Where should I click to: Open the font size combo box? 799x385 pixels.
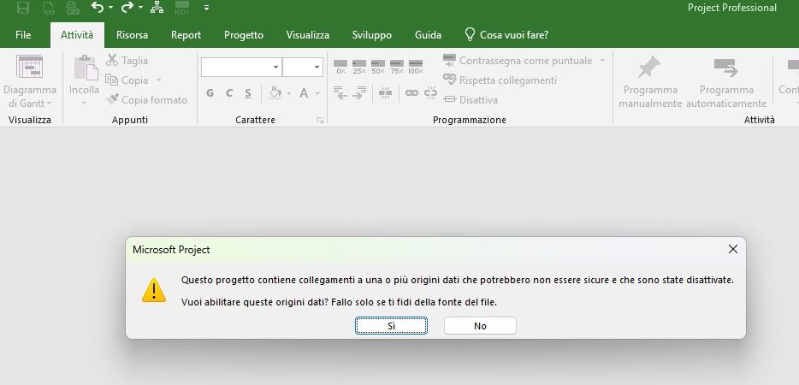(303, 68)
